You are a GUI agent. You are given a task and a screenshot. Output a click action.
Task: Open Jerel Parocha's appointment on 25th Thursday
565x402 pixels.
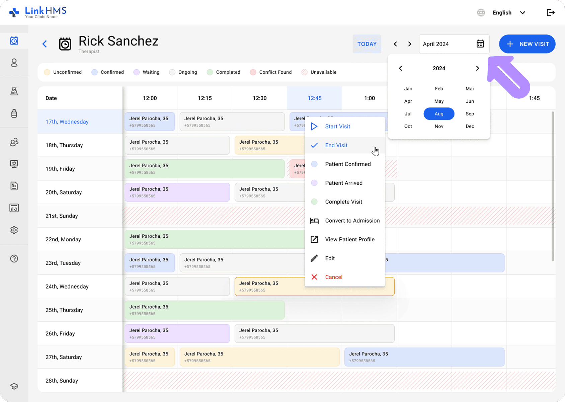coord(204,310)
